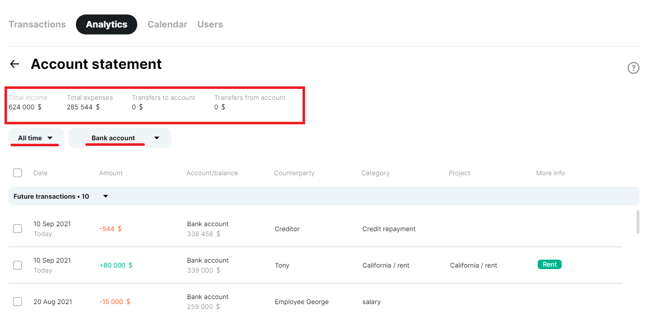651x333 pixels.
Task: Open the help question mark icon
Action: coord(633,68)
